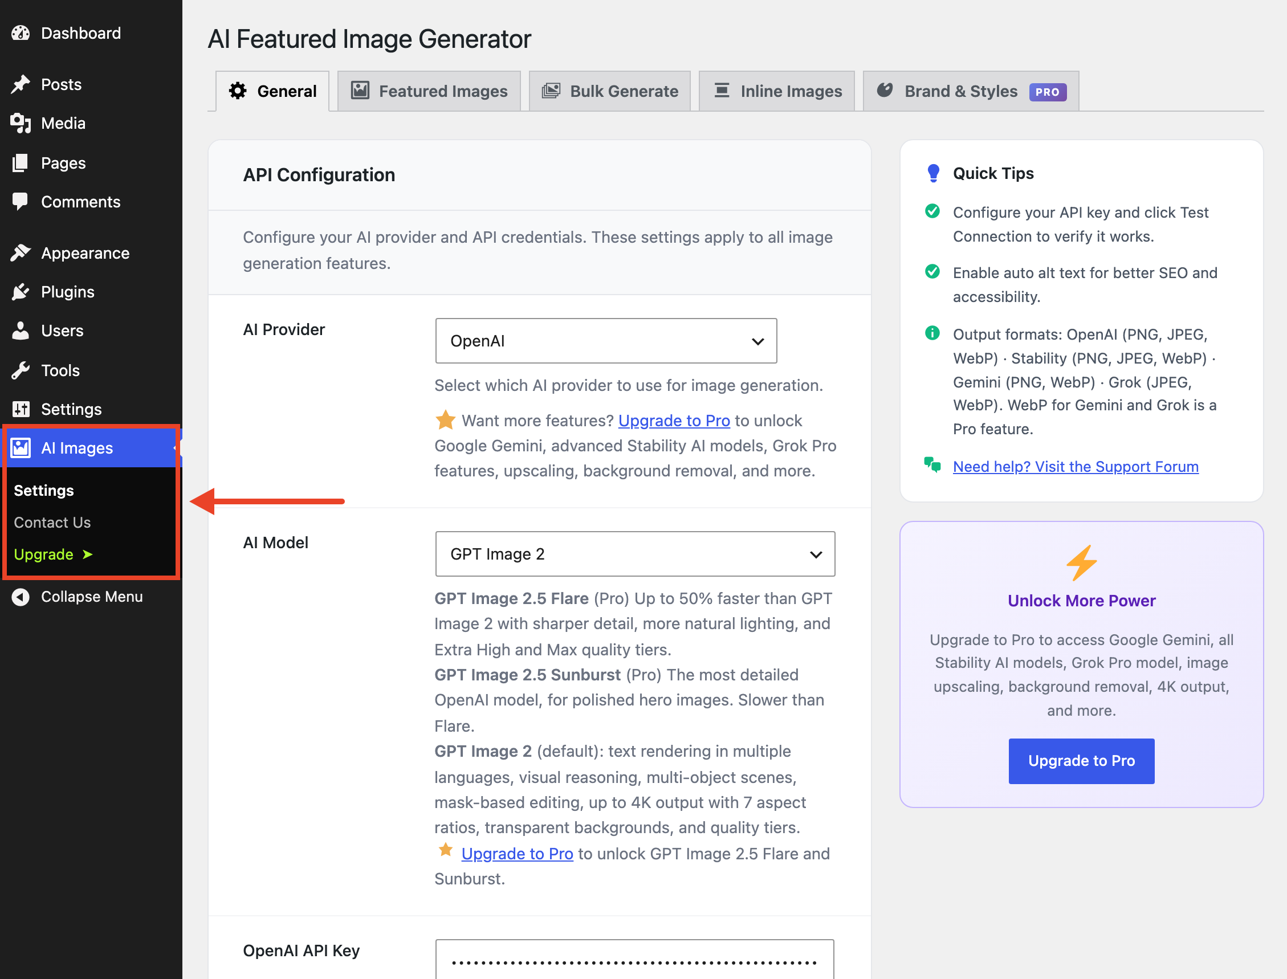Click the green checkmark beside Configure your API key tip

pos(932,211)
